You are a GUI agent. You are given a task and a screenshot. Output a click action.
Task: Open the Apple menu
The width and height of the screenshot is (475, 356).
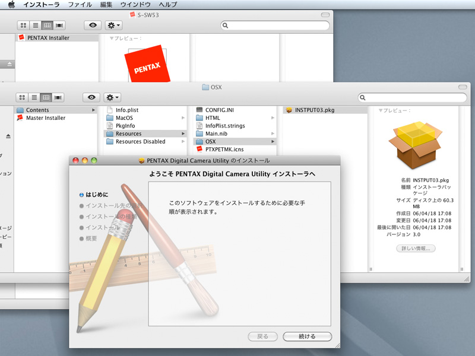click(x=11, y=5)
